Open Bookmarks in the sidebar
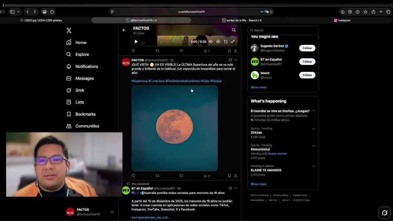 [81, 114]
